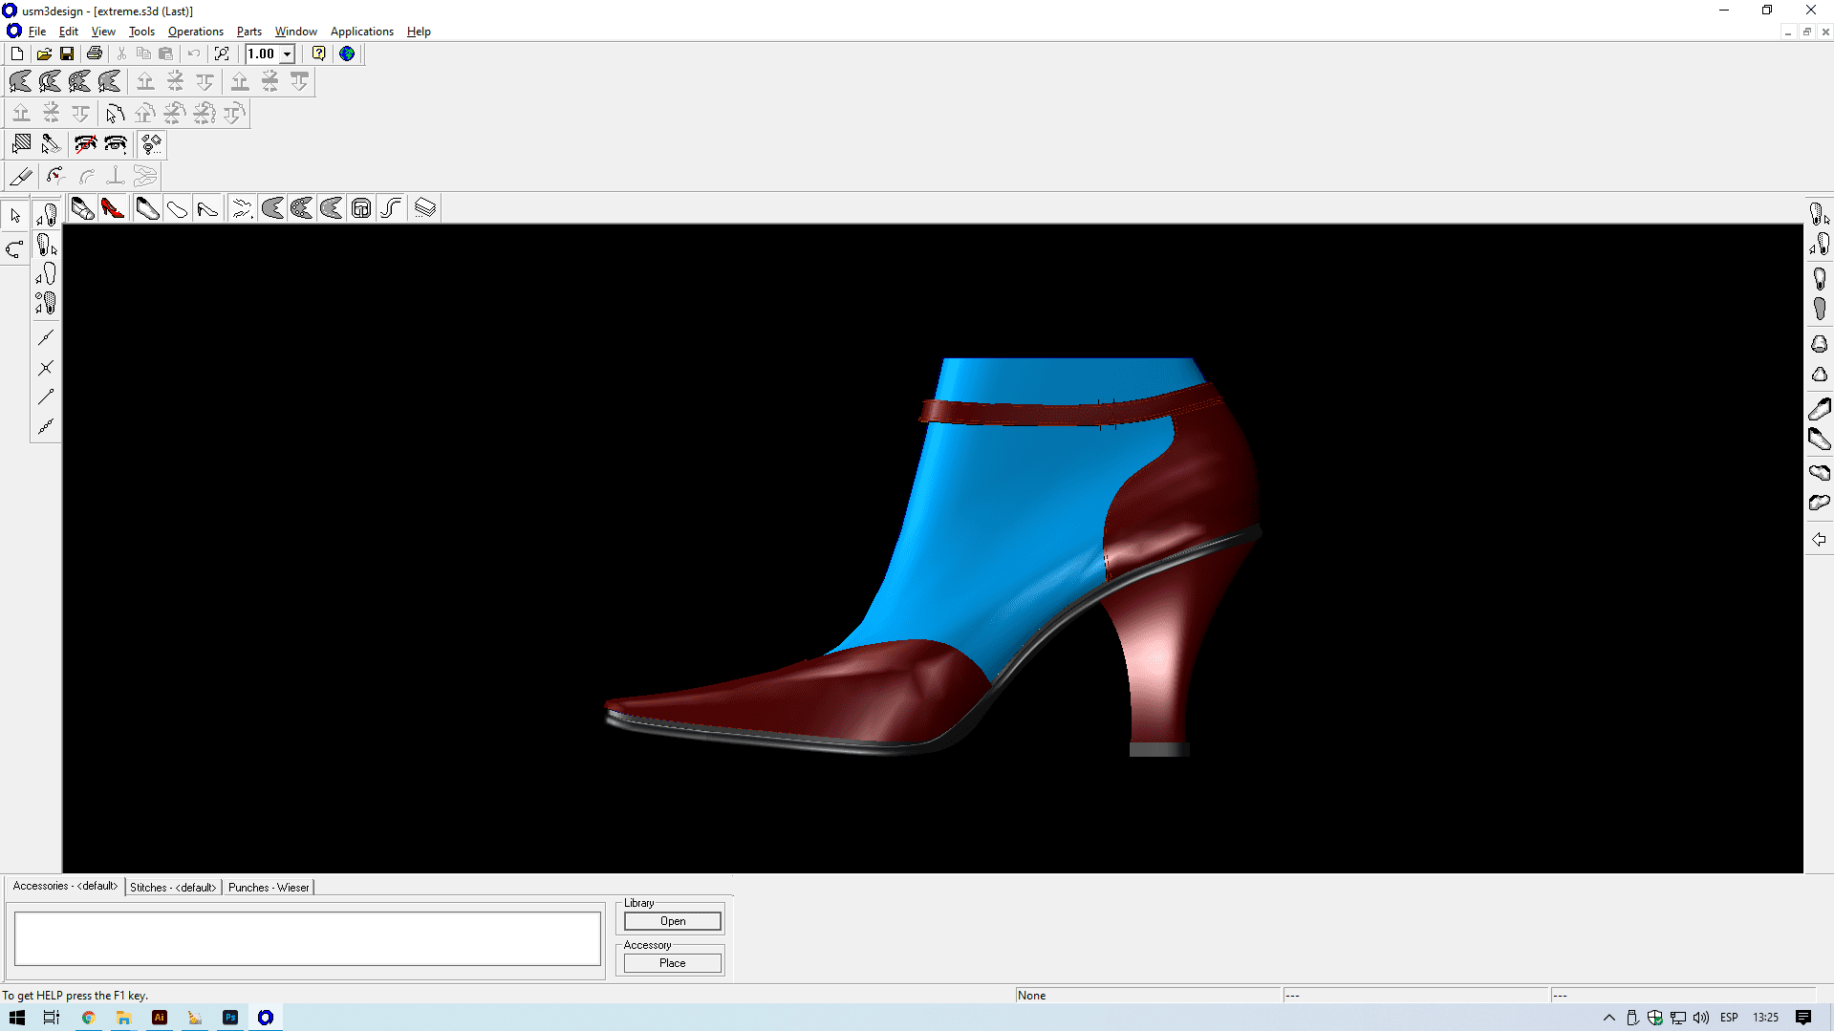Select the knife cutting tool

tap(21, 176)
